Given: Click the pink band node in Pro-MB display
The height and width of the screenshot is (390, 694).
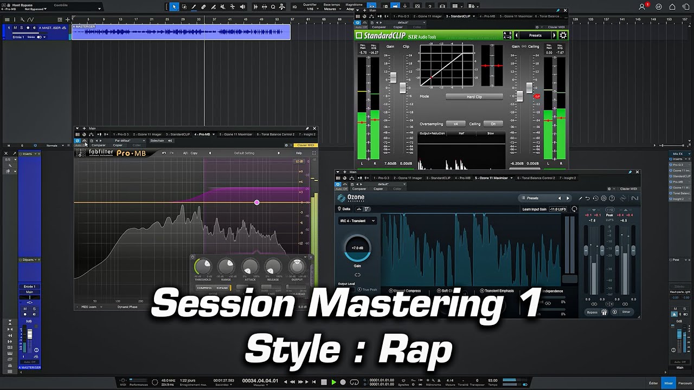Looking at the screenshot, I should coord(257,203).
